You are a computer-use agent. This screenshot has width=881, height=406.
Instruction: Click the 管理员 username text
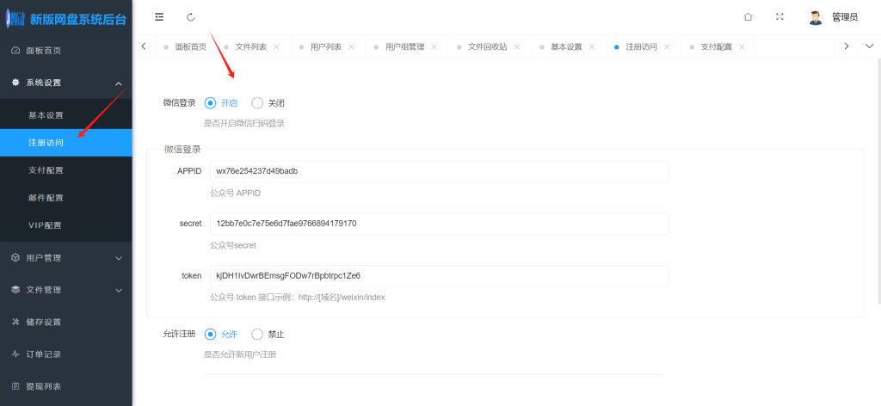(x=845, y=17)
